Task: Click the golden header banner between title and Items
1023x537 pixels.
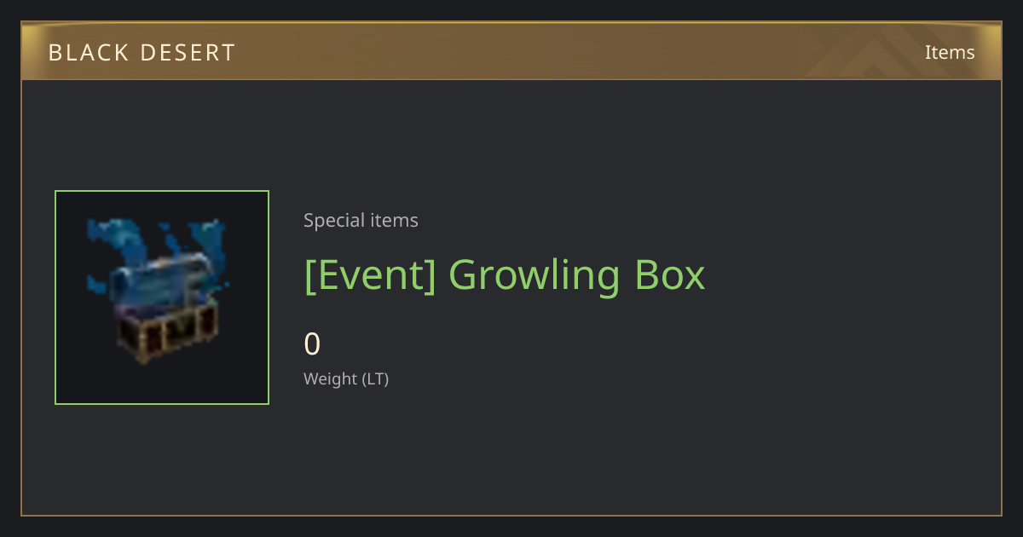Action: point(580,52)
